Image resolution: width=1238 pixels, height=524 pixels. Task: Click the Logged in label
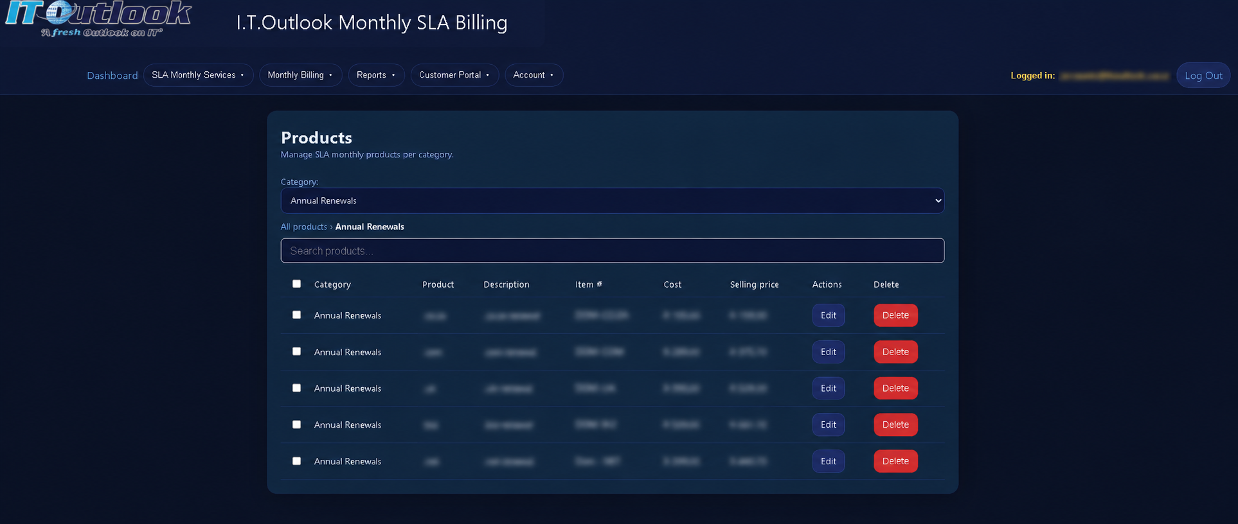pos(1032,75)
